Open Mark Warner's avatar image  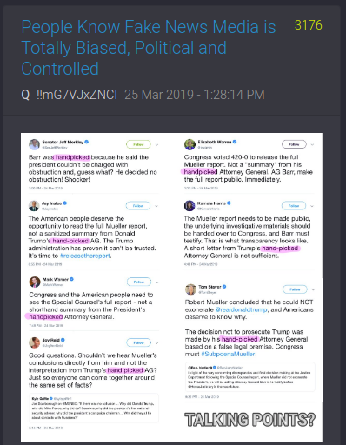click(x=35, y=282)
